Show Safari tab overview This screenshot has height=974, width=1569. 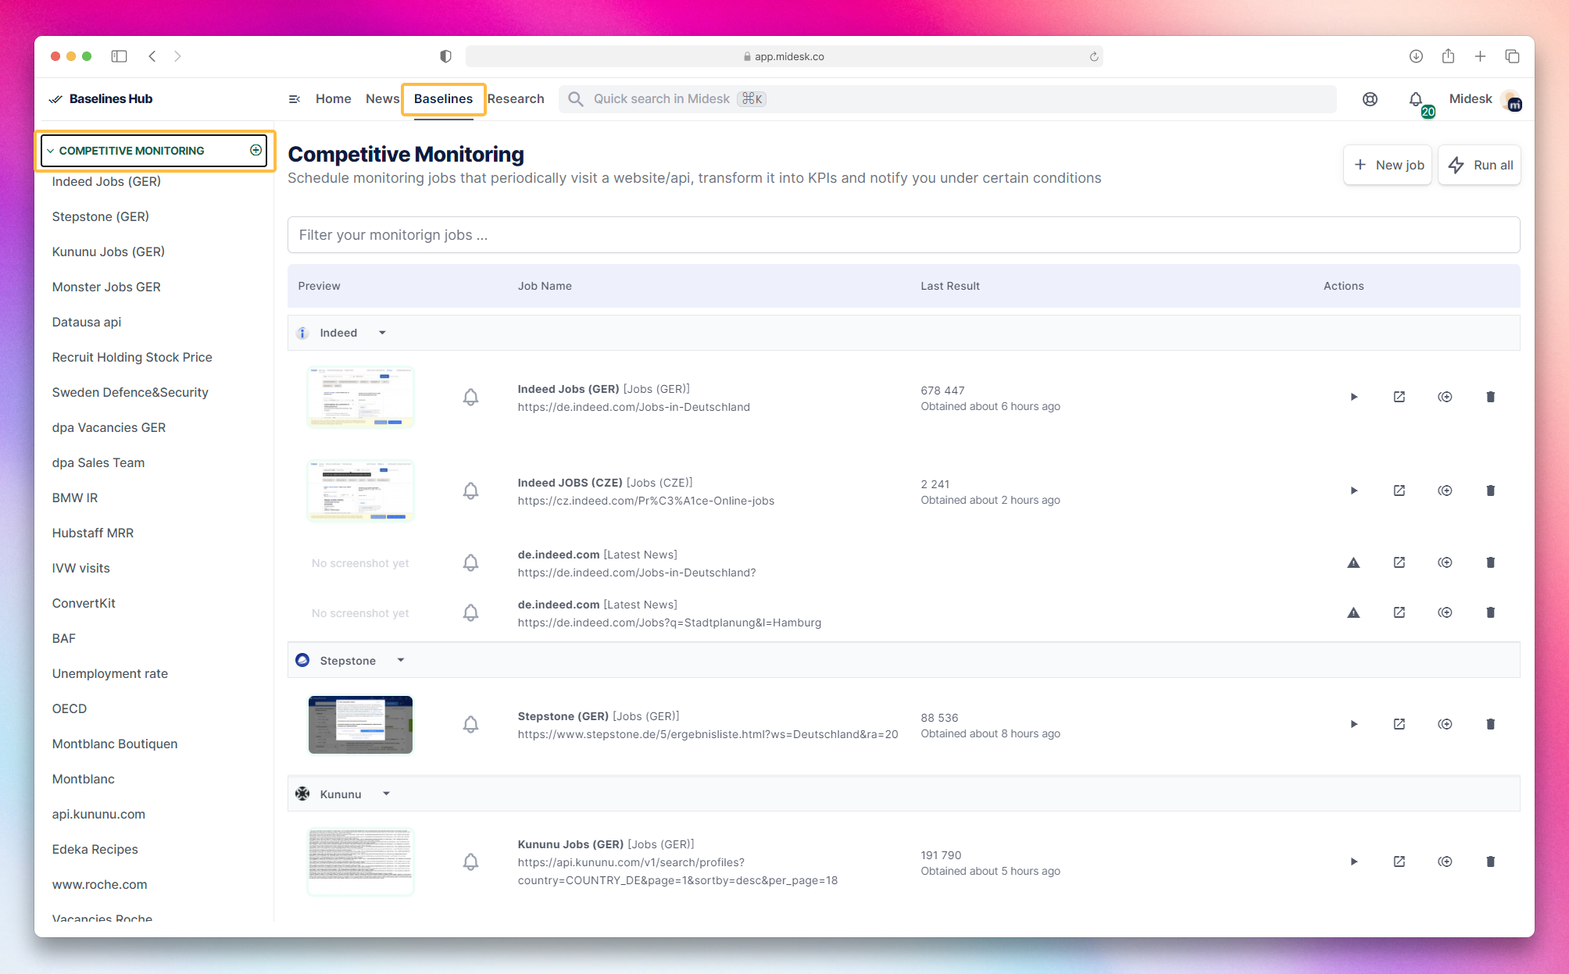tap(1512, 56)
